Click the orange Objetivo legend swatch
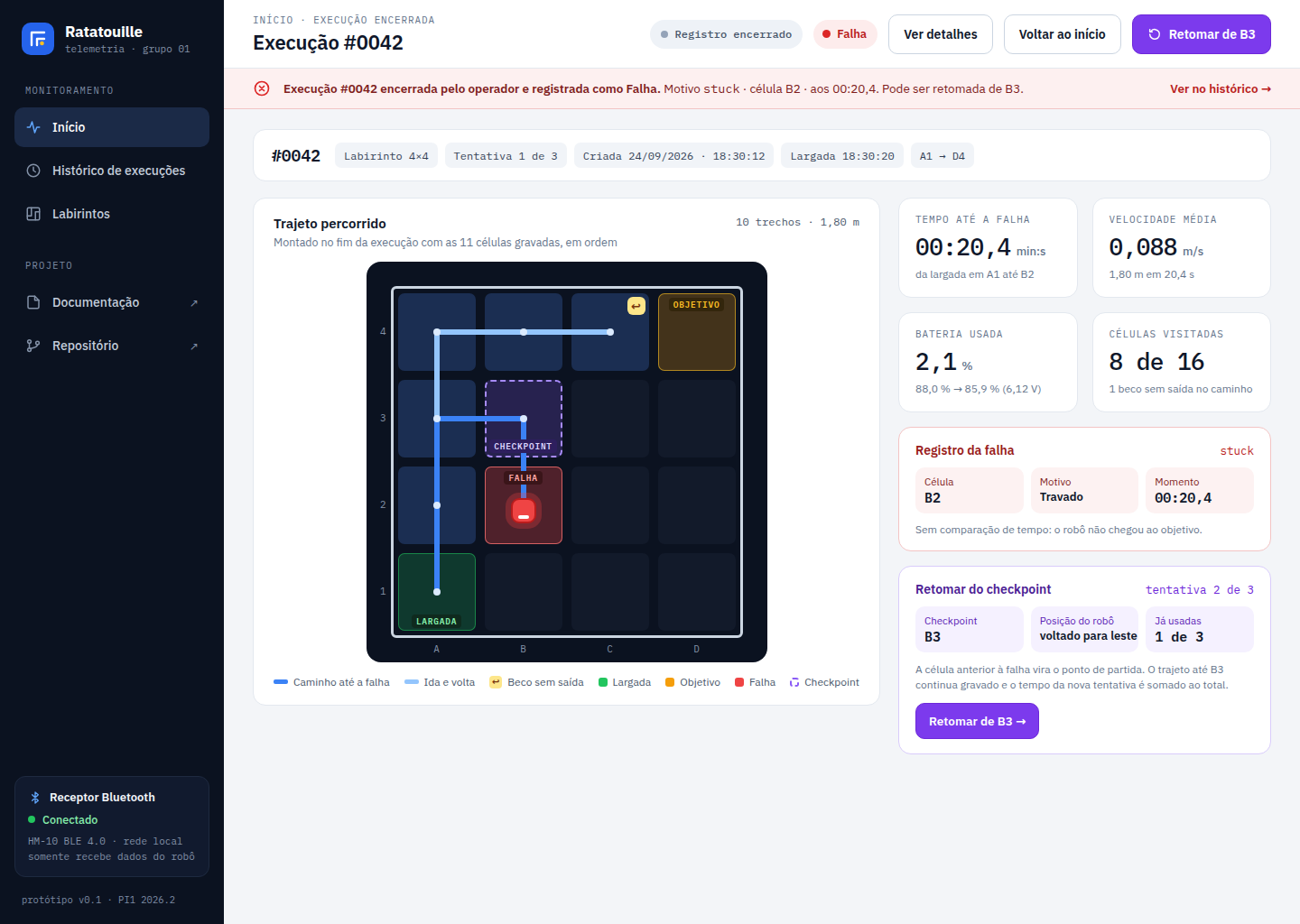This screenshot has width=1300, height=924. tap(670, 682)
